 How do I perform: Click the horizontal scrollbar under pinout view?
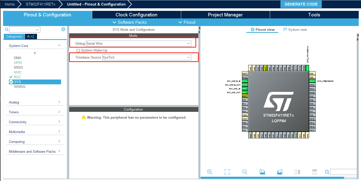point(272,178)
